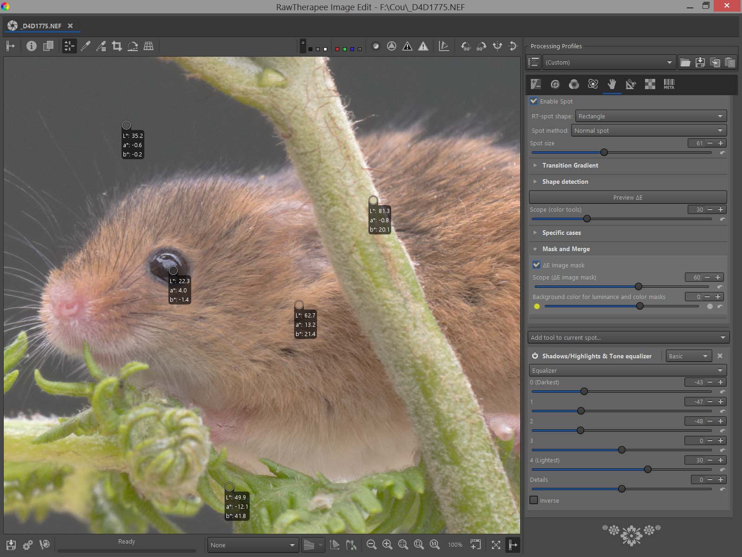
Task: Click the image info icon
Action: (31, 46)
